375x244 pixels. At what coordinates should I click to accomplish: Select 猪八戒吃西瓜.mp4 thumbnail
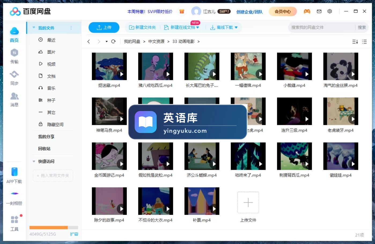(156, 66)
